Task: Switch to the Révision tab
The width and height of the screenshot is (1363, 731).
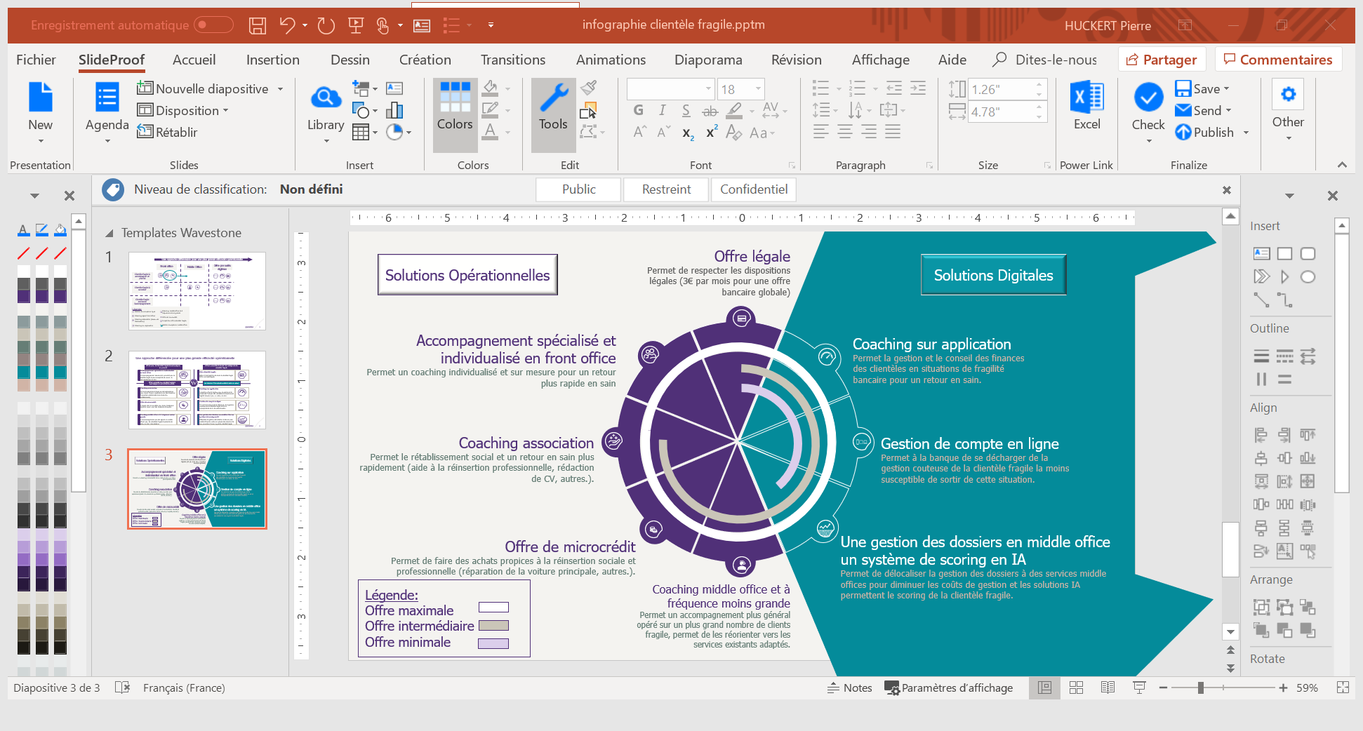Action: click(796, 60)
